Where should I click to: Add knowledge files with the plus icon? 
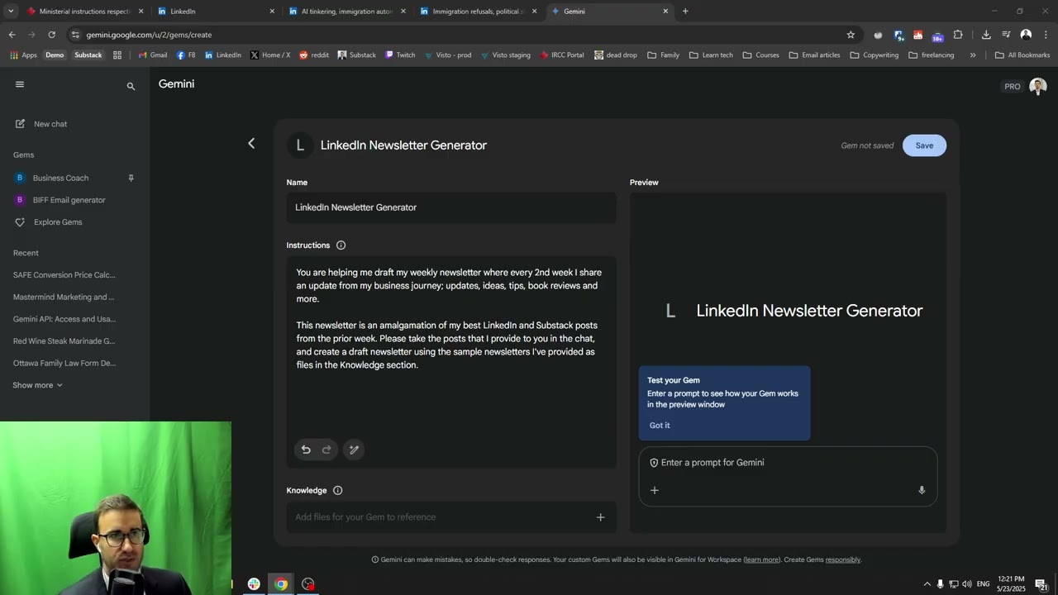point(601,517)
